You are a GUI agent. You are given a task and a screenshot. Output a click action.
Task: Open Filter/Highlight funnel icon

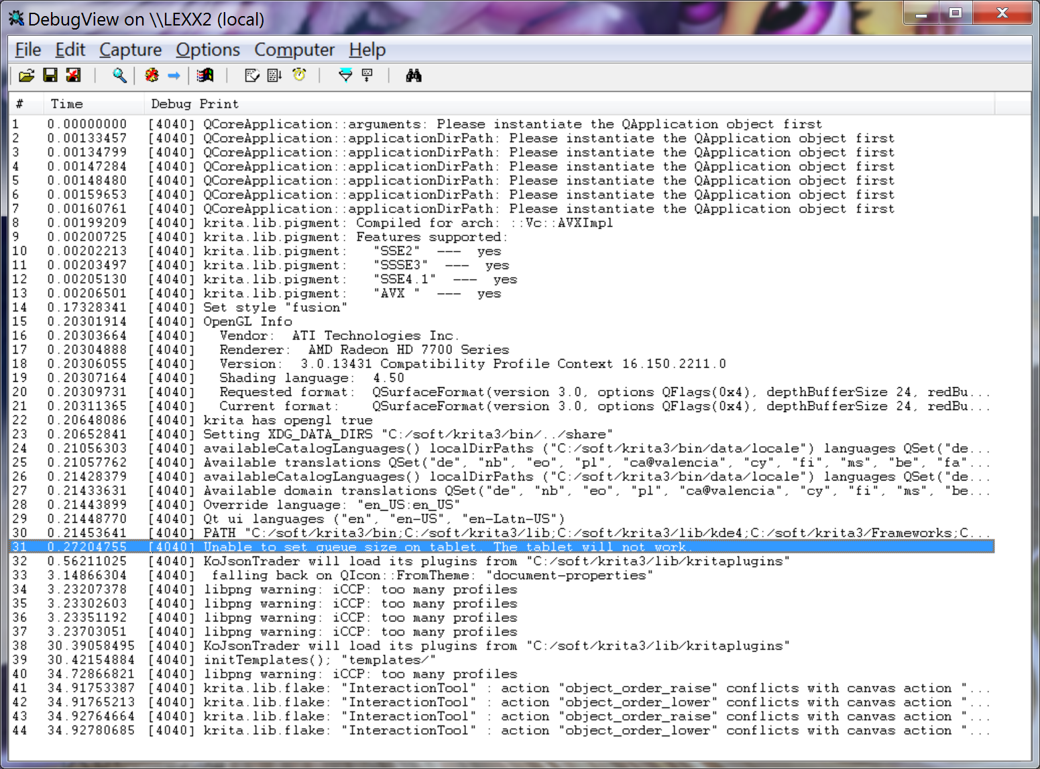click(345, 75)
